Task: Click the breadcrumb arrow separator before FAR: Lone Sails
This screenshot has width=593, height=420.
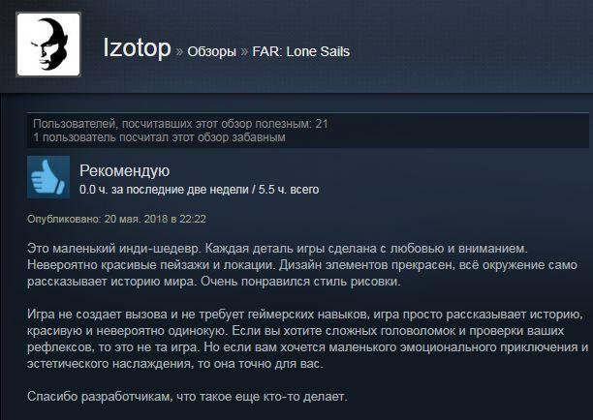Action: coord(244,51)
